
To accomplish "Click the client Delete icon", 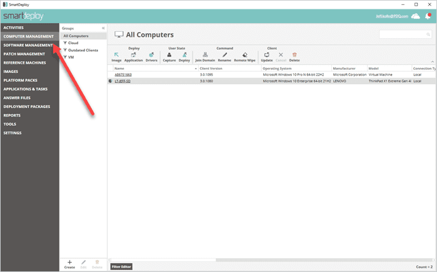I will (294, 55).
